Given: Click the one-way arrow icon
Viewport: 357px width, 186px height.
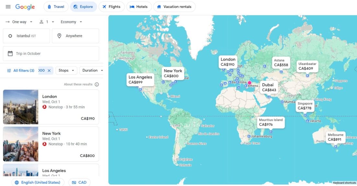Looking at the screenshot, I should point(7,22).
